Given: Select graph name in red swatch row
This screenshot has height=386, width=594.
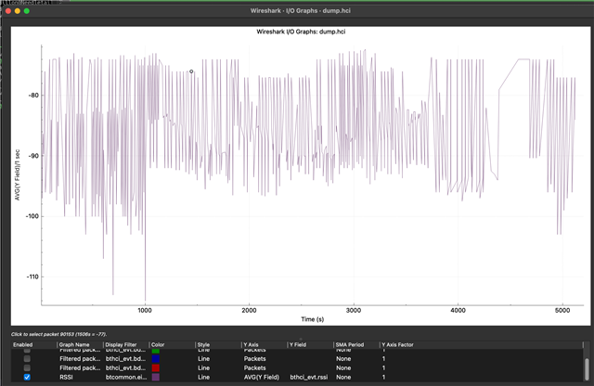Looking at the screenshot, I should (80, 367).
